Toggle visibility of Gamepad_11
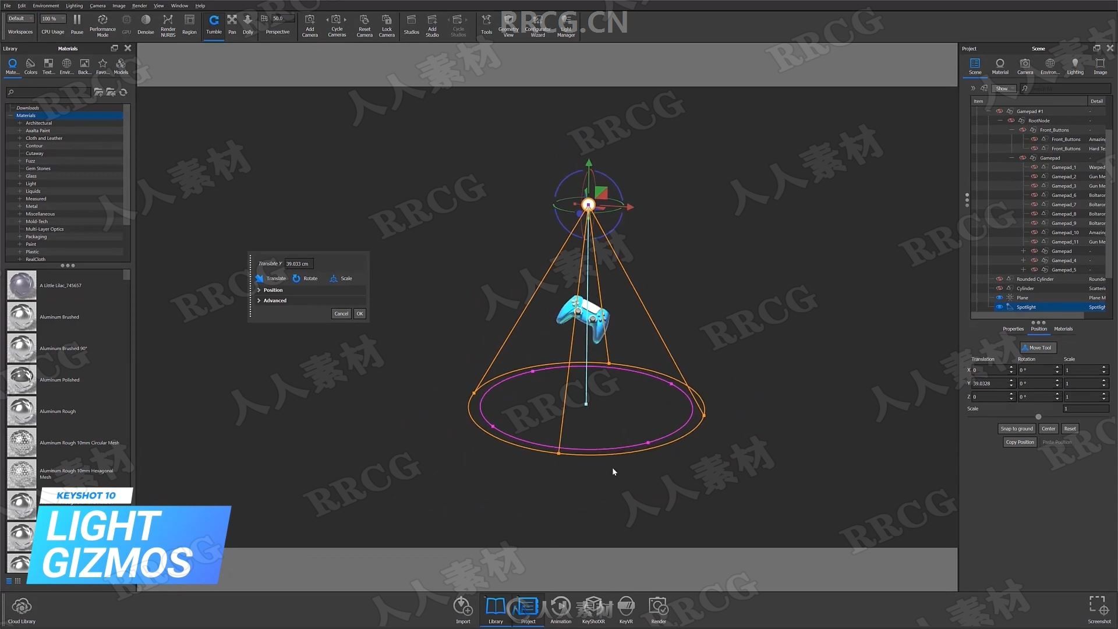 pos(1034,242)
